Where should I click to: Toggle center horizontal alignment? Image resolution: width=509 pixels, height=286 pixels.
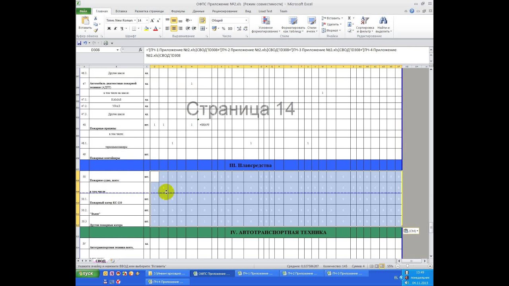point(174,29)
